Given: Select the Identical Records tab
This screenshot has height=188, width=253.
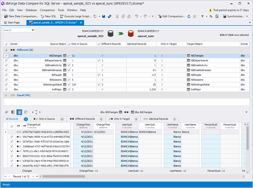Looking at the screenshot, I should [x=159, y=119].
